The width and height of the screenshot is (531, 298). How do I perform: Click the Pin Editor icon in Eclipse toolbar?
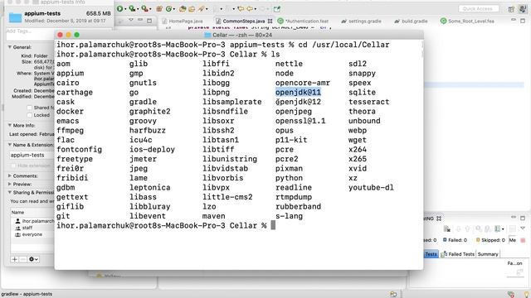(x=277, y=9)
